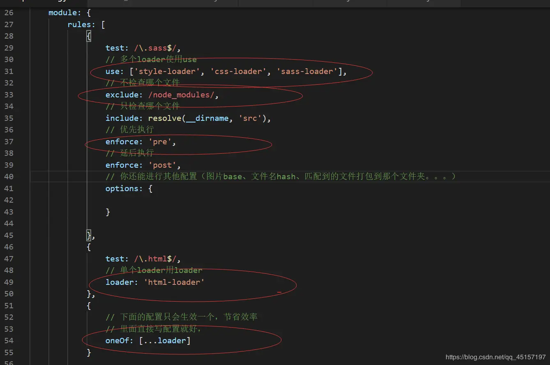Click the "options" property name
Screen dimensions: 550x365
pos(122,189)
